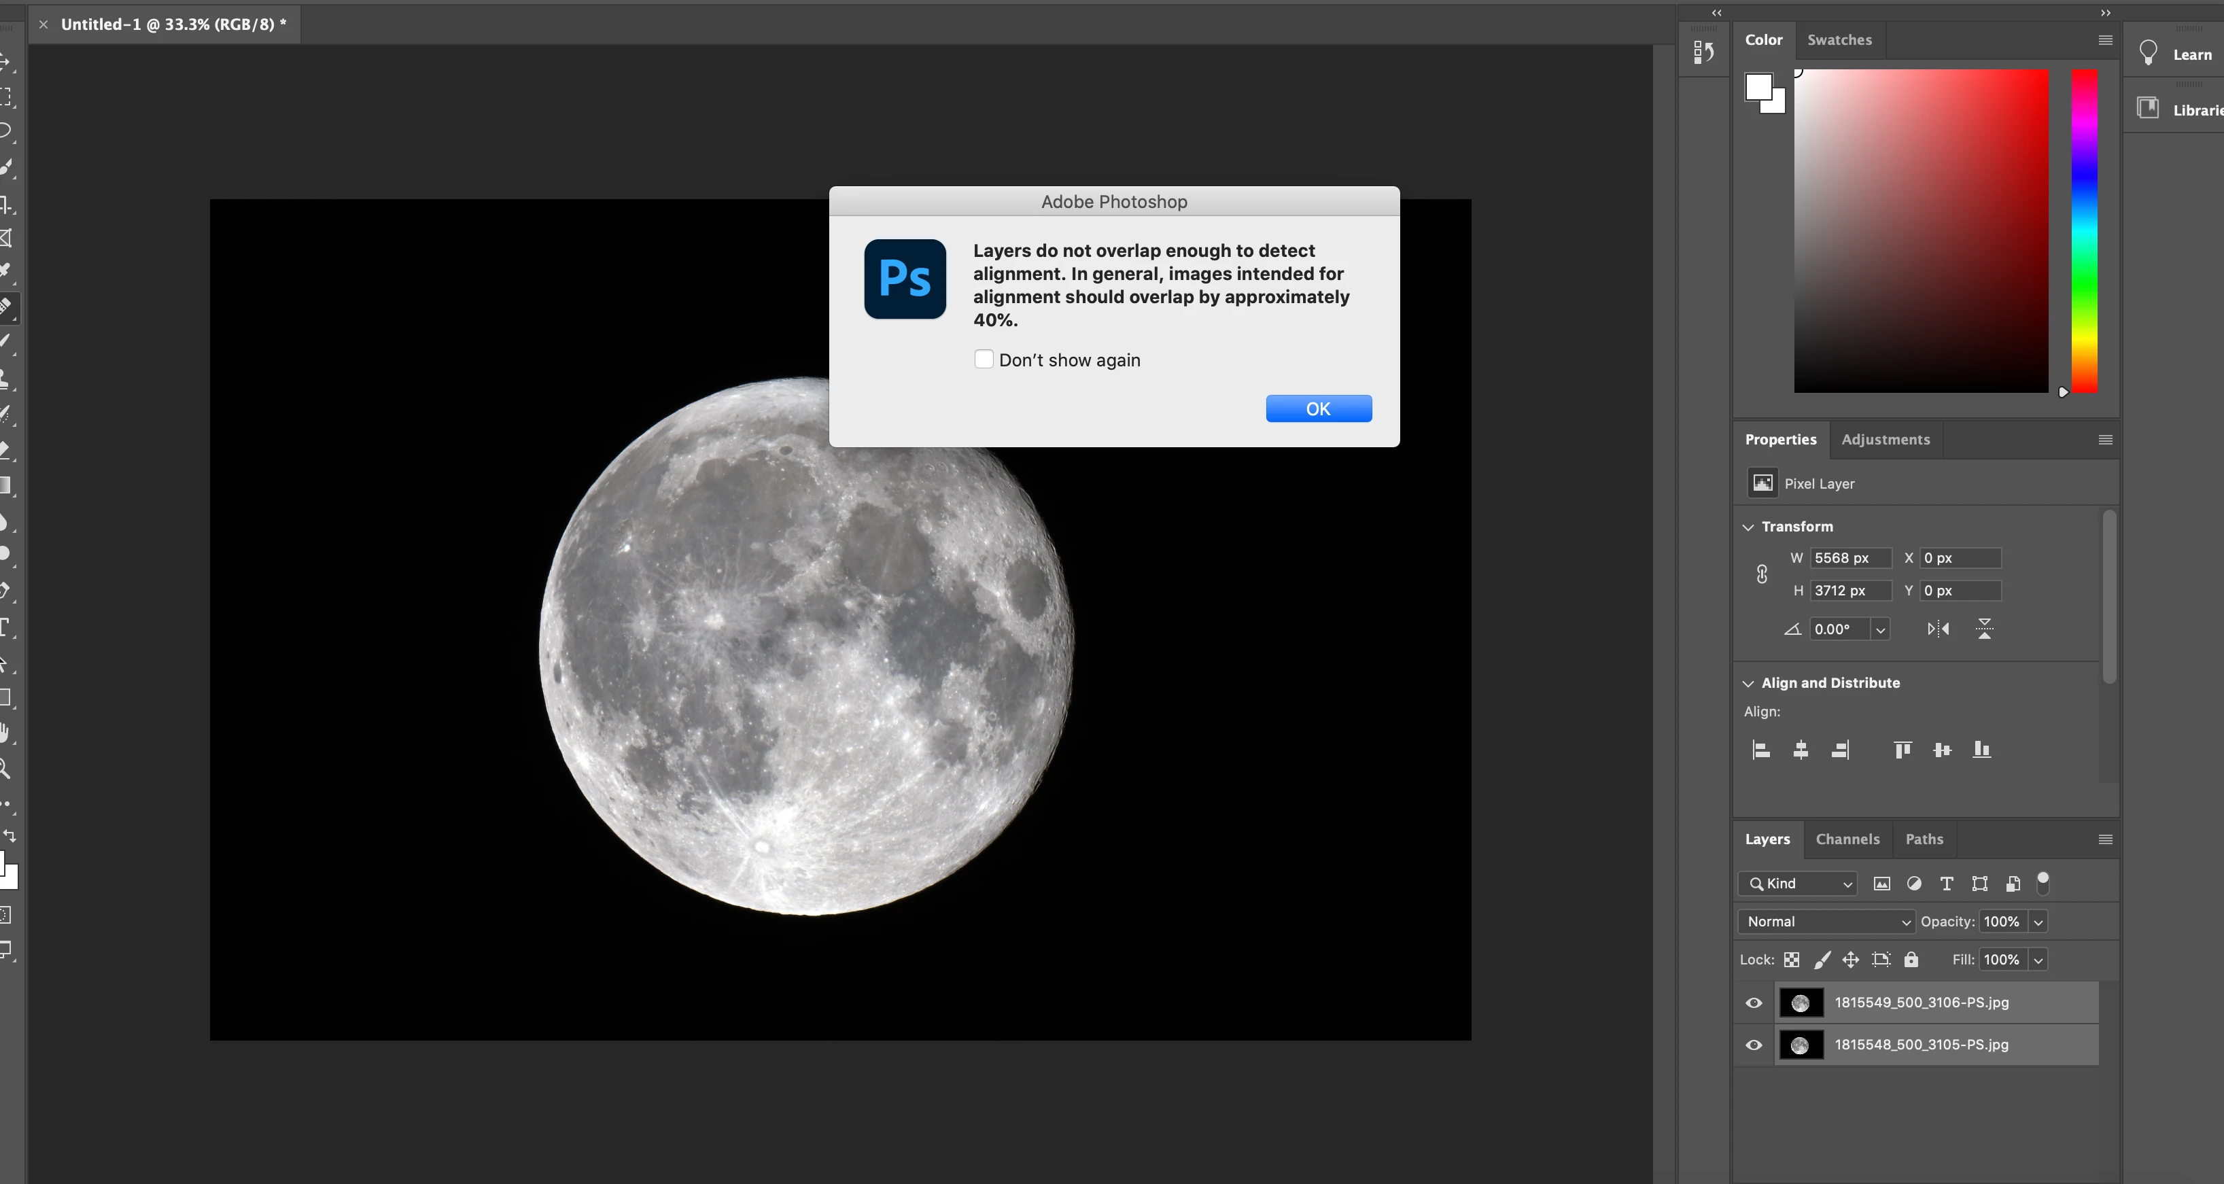The image size is (2224, 1184).
Task: Check the Don't show again checkbox
Action: pos(984,360)
